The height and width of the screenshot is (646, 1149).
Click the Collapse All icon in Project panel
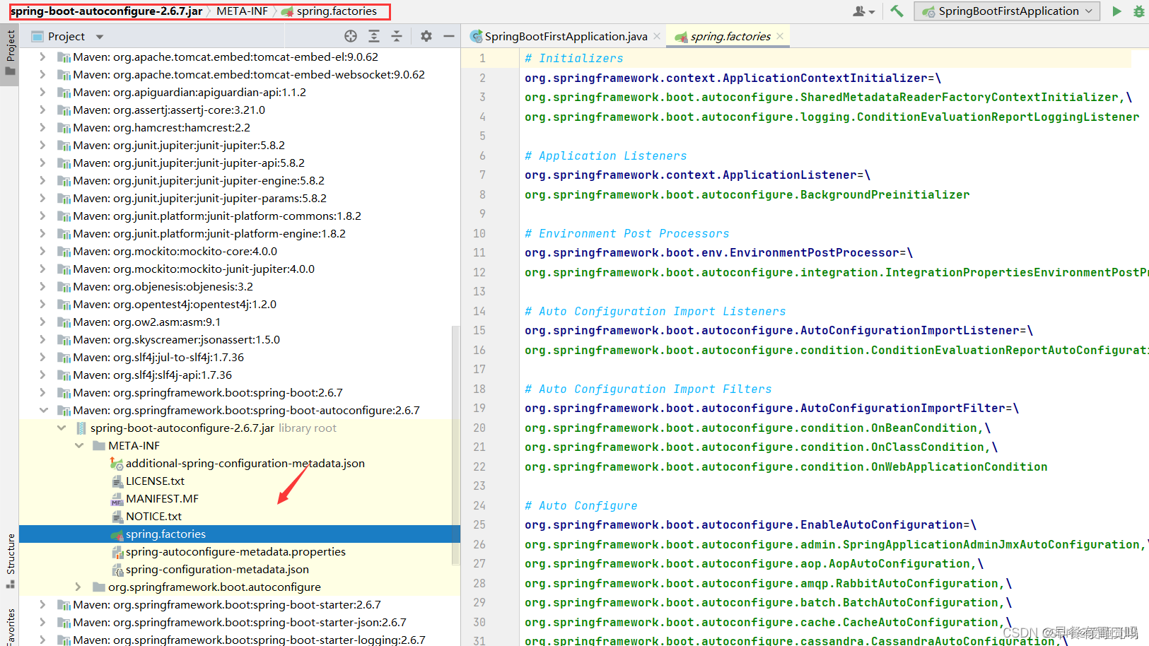(397, 36)
